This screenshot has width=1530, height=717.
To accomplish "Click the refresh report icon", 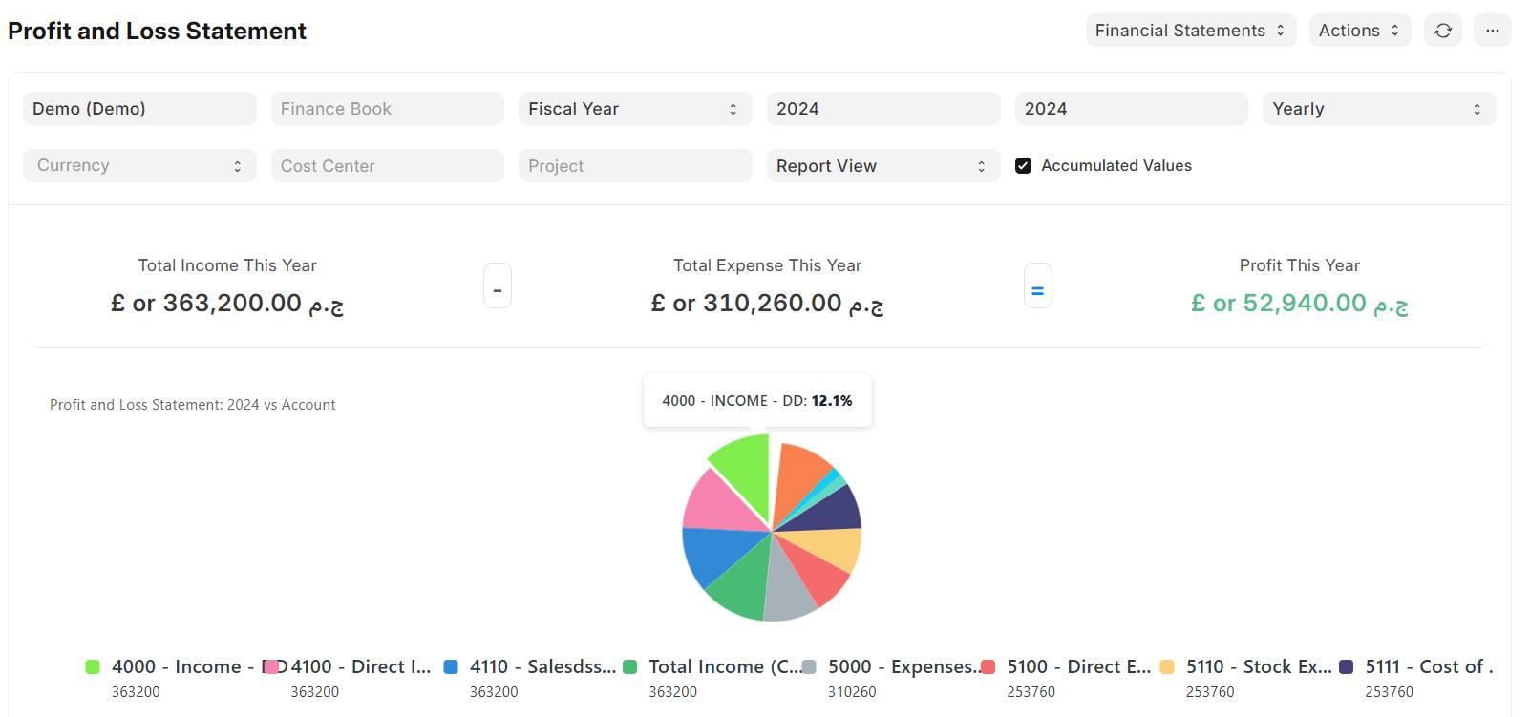I will pos(1442,31).
